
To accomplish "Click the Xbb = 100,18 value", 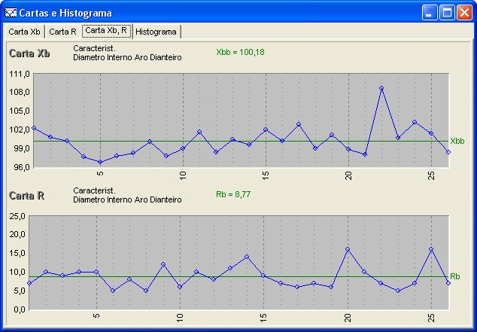I will click(240, 52).
